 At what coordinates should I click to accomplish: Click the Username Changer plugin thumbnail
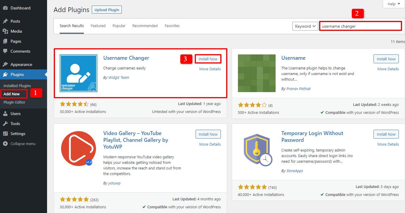(x=79, y=73)
